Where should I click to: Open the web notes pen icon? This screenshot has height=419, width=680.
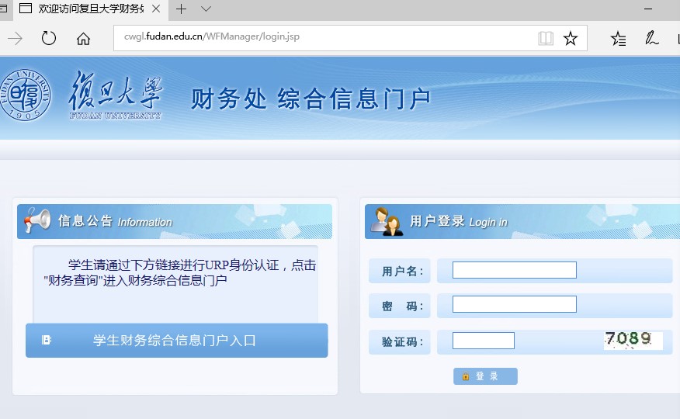click(x=651, y=38)
